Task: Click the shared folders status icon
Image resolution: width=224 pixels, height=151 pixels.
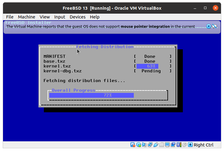Action: tap(161, 145)
